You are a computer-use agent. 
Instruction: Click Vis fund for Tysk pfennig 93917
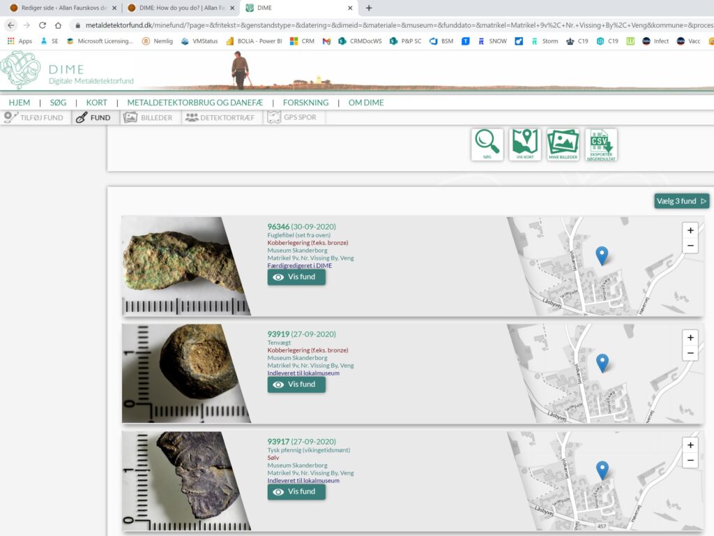tap(296, 492)
